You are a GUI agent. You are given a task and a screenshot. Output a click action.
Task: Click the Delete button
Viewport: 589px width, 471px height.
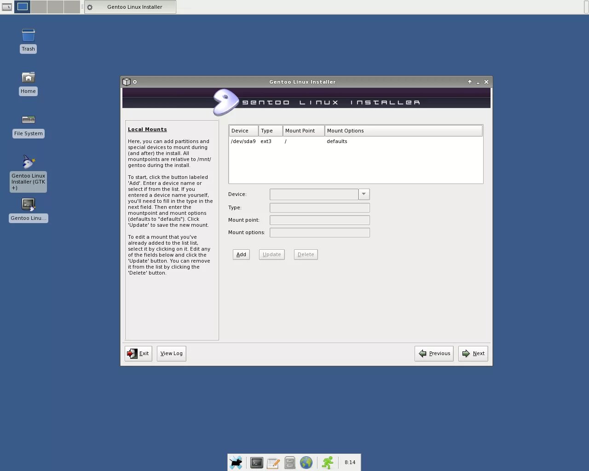[x=306, y=254]
